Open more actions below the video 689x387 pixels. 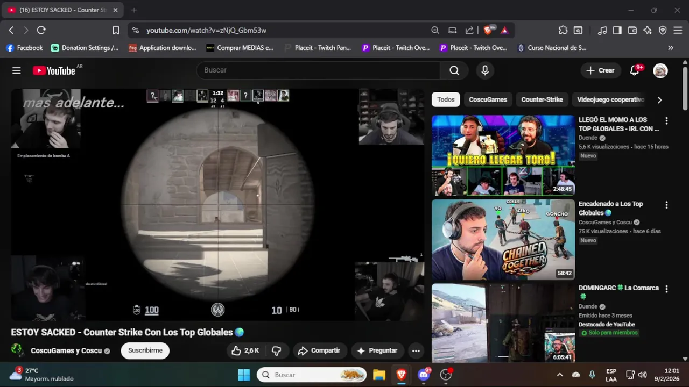pos(416,350)
